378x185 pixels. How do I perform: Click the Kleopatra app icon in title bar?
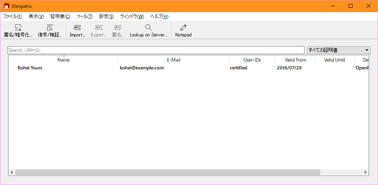point(7,6)
